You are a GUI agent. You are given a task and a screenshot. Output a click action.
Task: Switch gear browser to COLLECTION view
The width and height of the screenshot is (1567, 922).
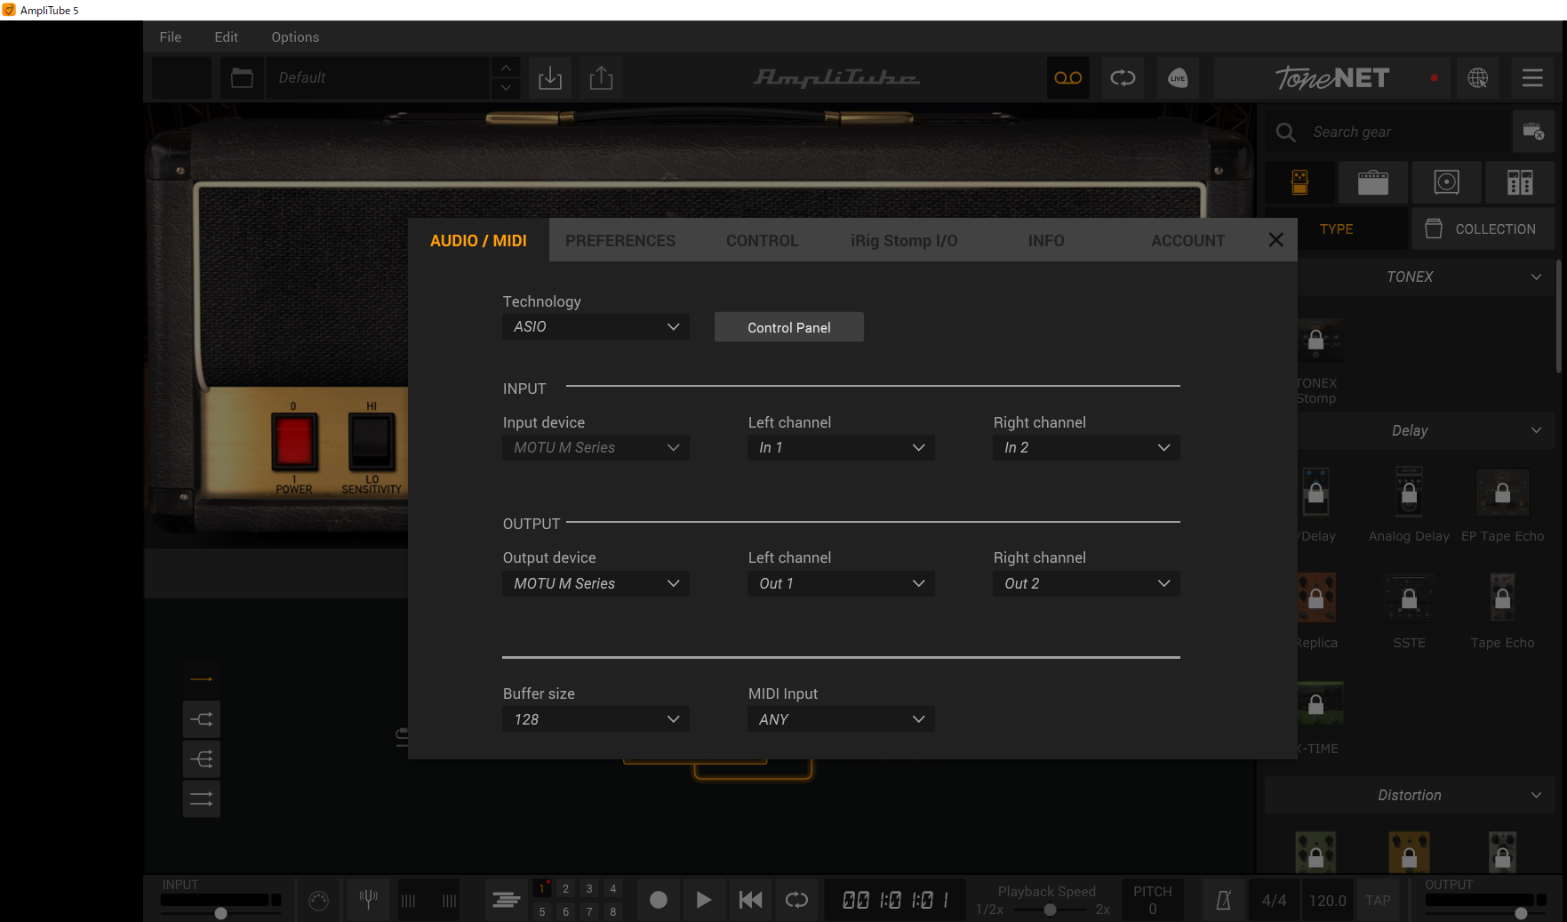pos(1483,228)
